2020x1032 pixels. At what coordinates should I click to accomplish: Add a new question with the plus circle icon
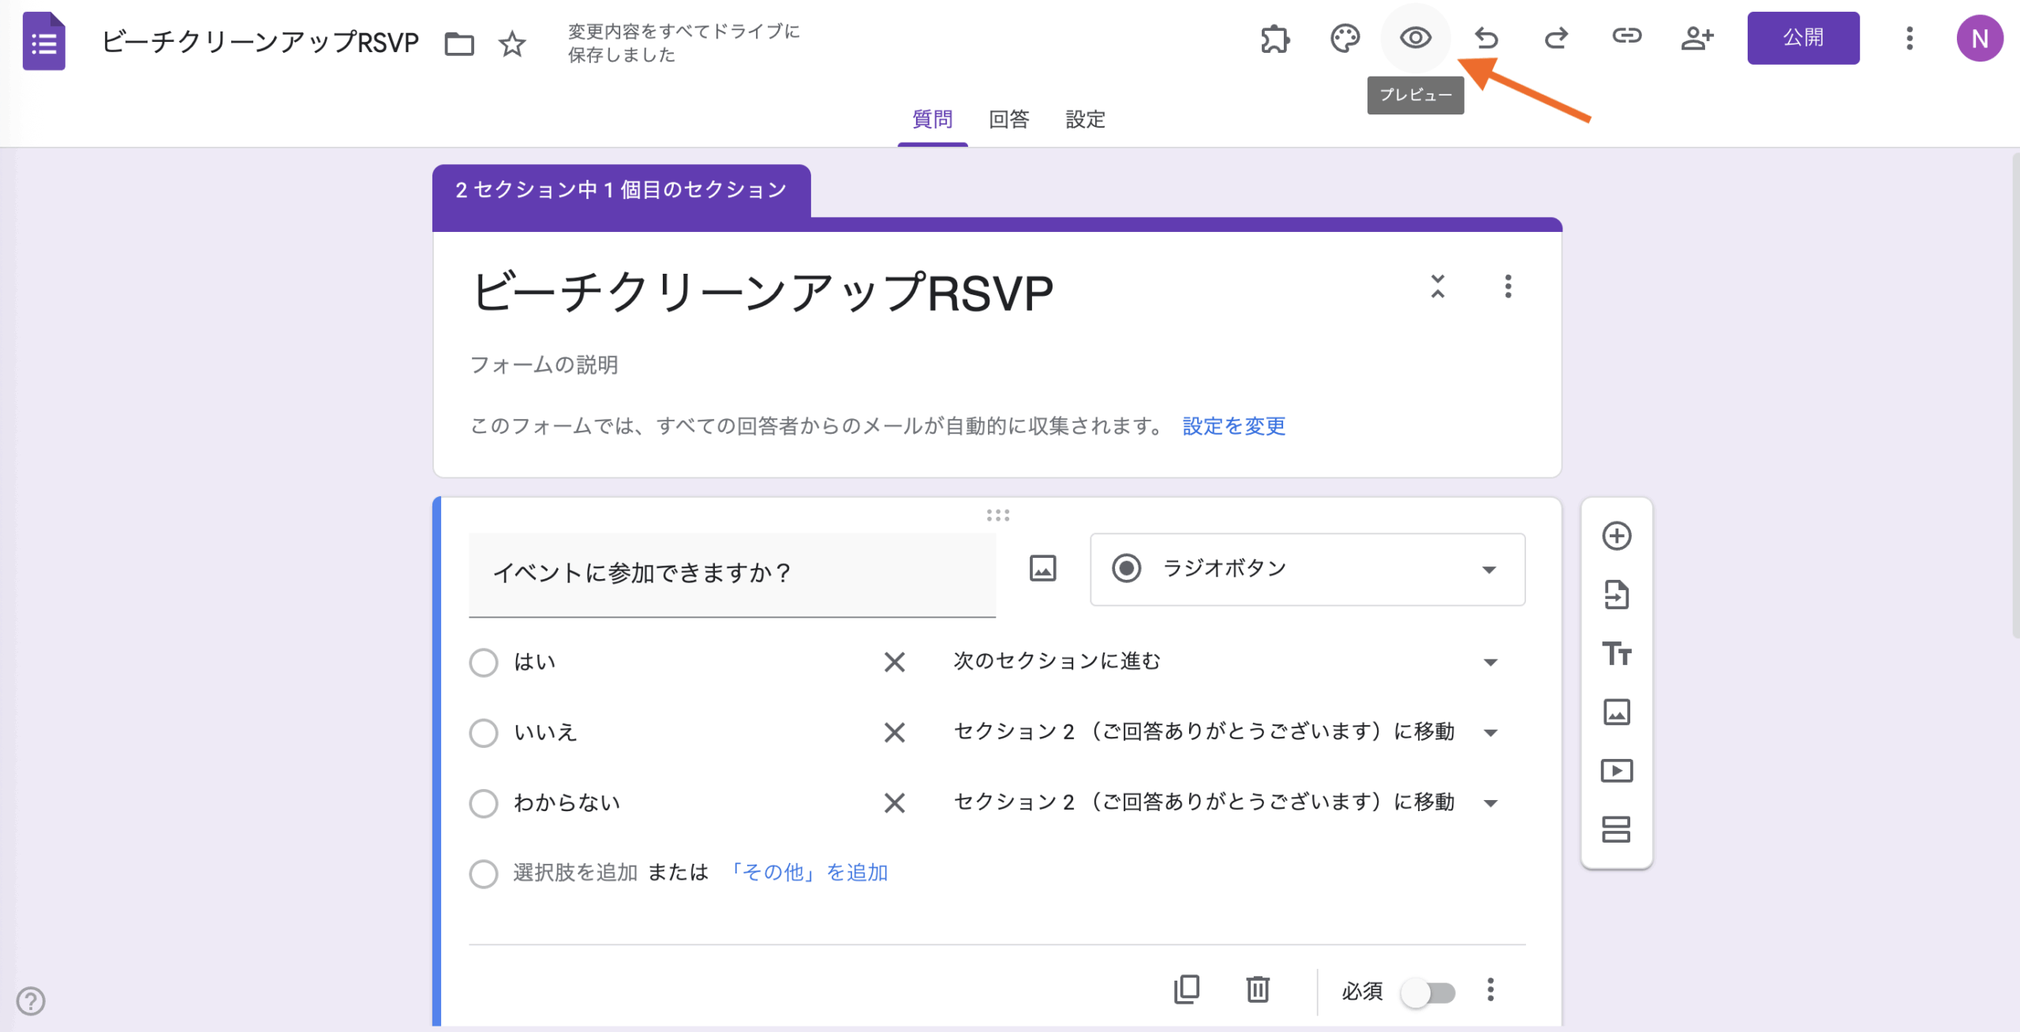tap(1617, 536)
